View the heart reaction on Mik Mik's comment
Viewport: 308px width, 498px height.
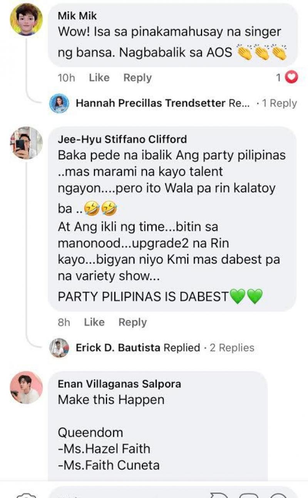coord(293,78)
